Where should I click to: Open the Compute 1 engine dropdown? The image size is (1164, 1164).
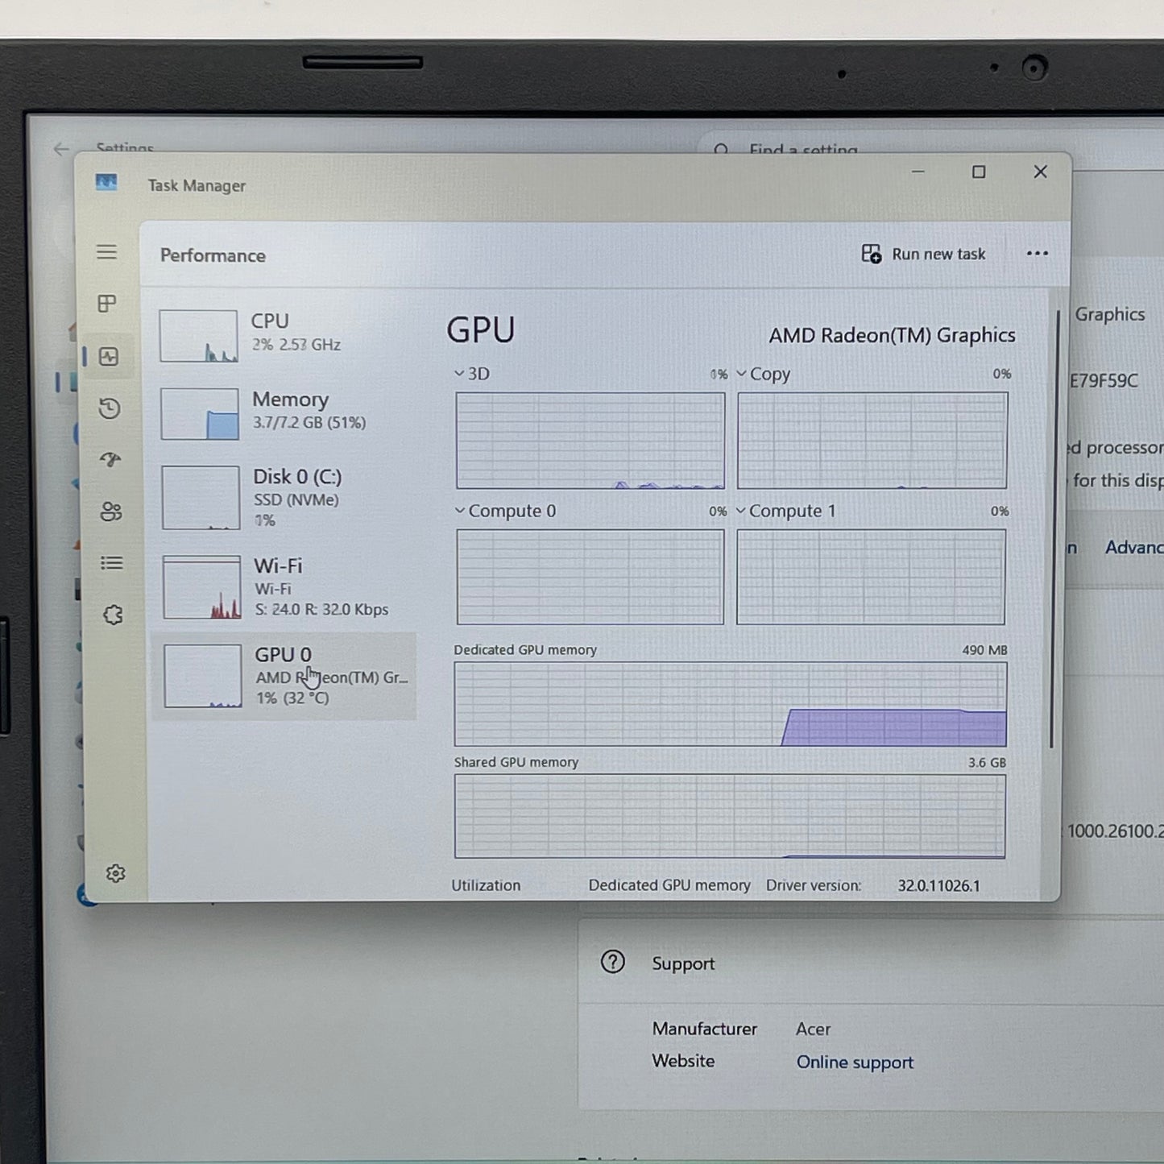(786, 512)
